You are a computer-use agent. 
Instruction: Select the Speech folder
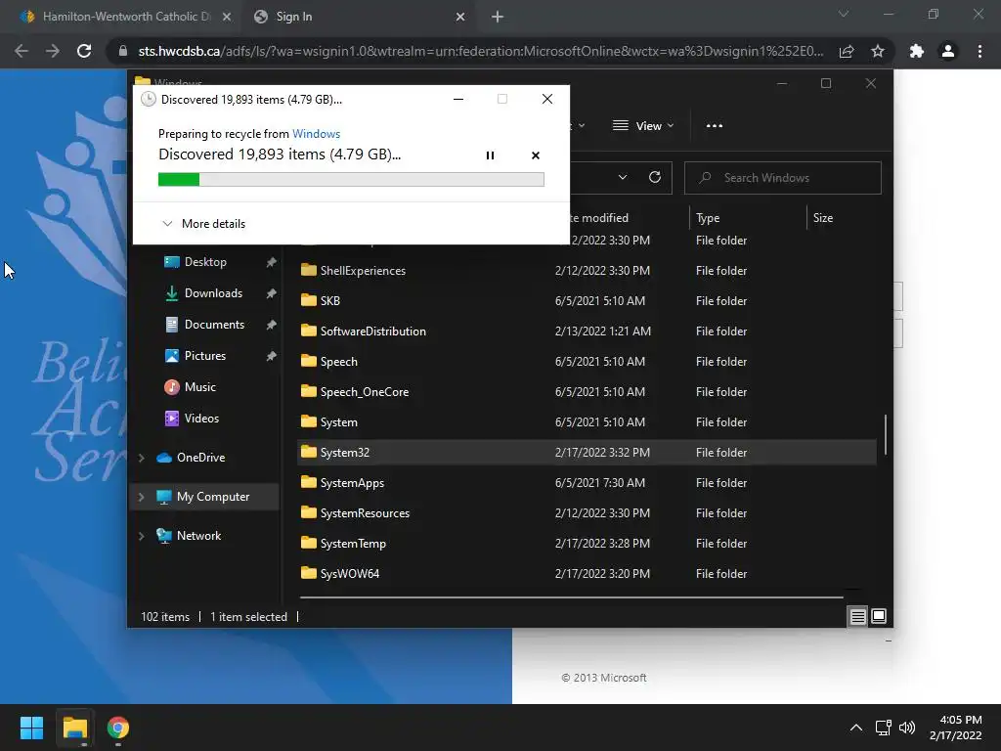(338, 362)
